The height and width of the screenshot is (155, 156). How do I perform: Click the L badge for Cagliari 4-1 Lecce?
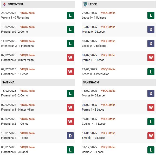click(151, 121)
